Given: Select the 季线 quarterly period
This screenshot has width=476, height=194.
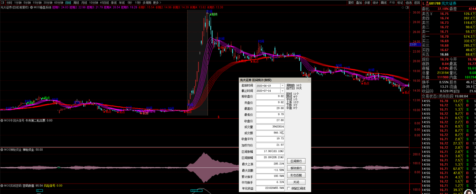Looking at the screenshot, I should point(114,2).
